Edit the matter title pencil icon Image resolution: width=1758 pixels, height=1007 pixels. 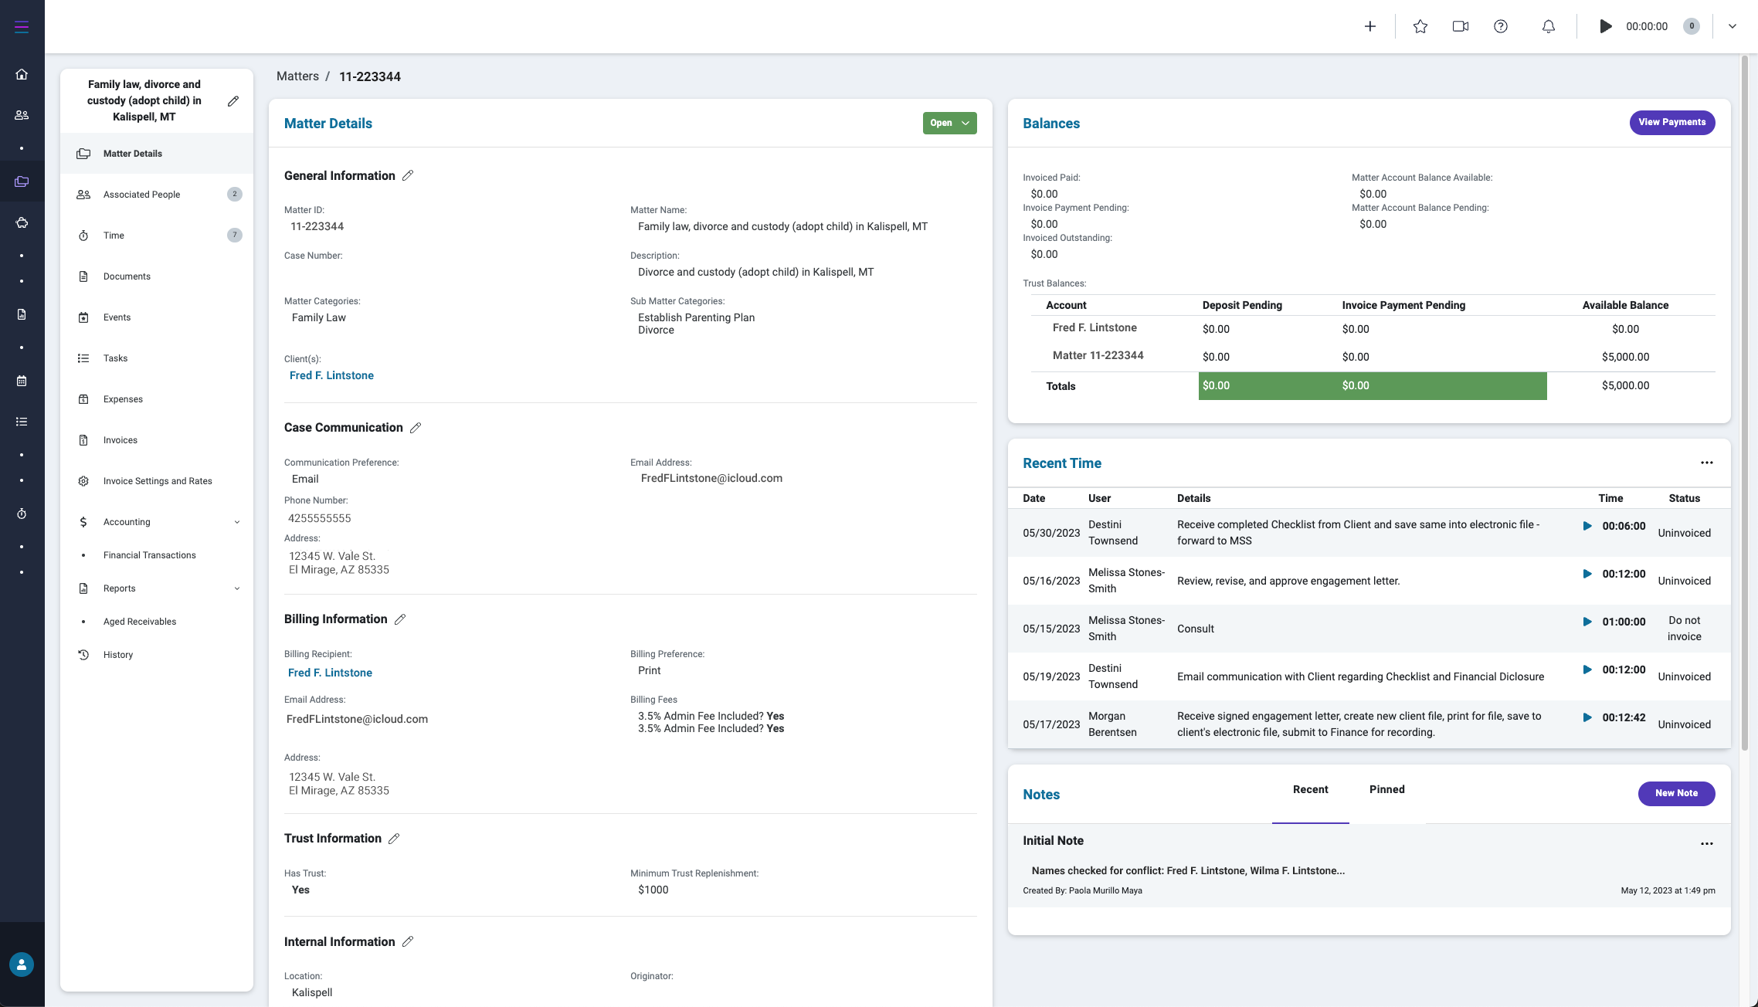233,101
